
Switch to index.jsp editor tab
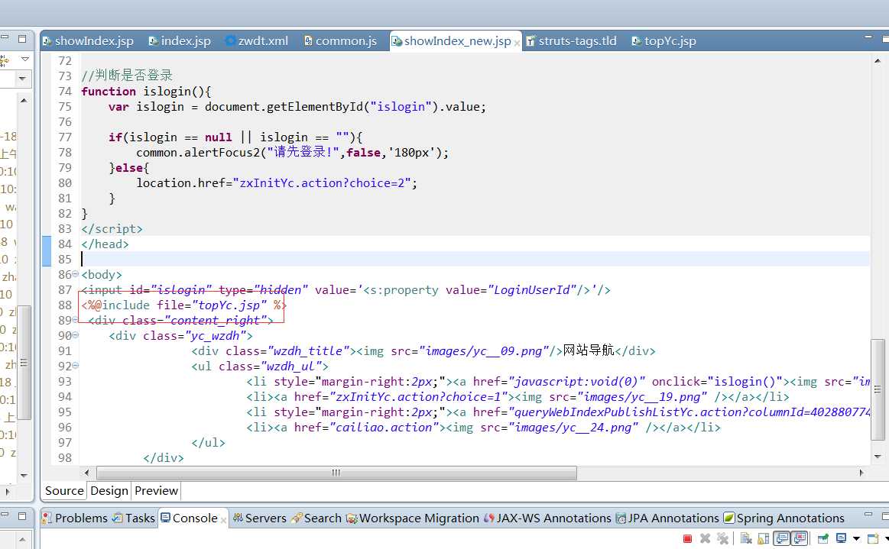[x=180, y=40]
